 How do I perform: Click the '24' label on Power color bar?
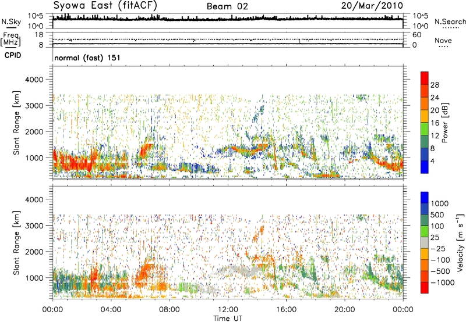tap(435, 98)
